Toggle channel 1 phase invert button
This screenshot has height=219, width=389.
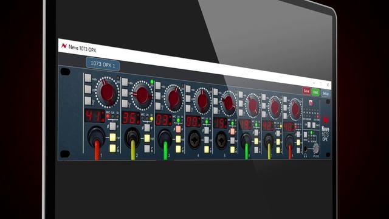click(113, 127)
